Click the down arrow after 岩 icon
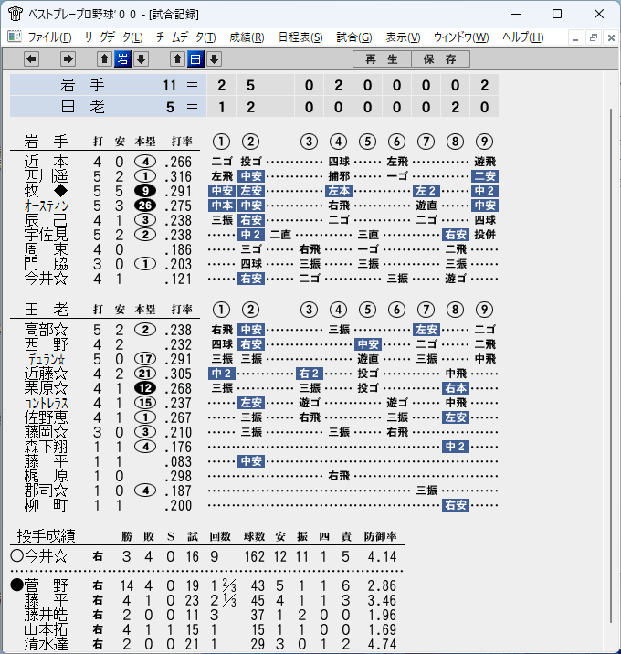 [x=141, y=58]
